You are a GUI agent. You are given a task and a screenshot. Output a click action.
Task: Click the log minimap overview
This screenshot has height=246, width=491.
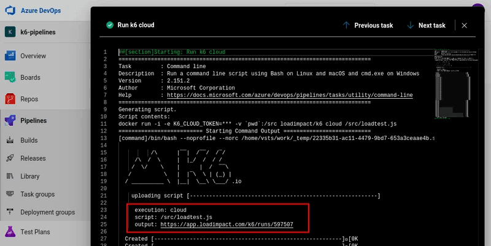point(455,84)
